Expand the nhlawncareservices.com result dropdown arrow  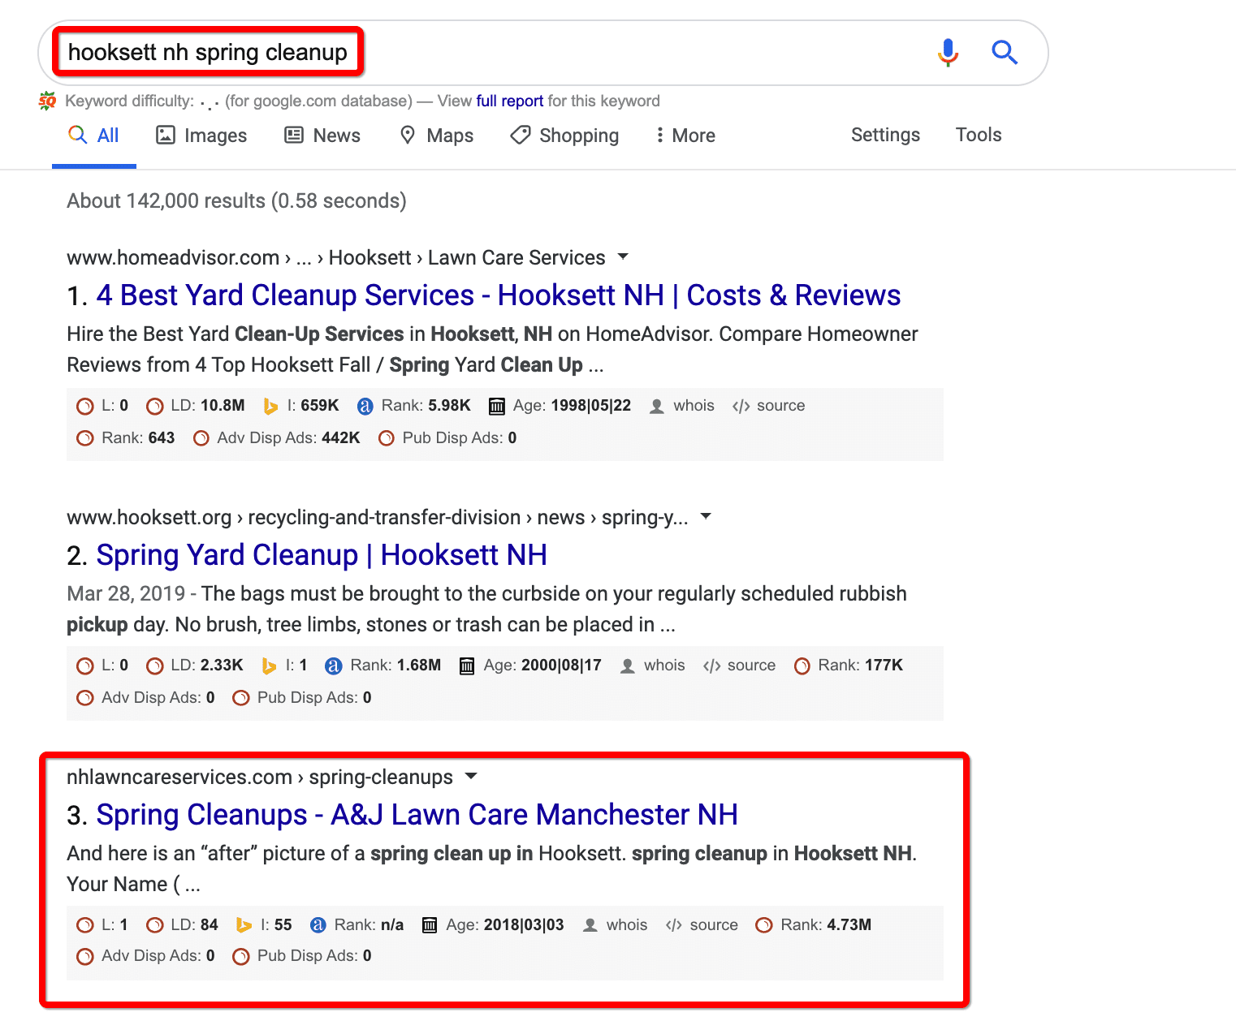[x=470, y=776]
